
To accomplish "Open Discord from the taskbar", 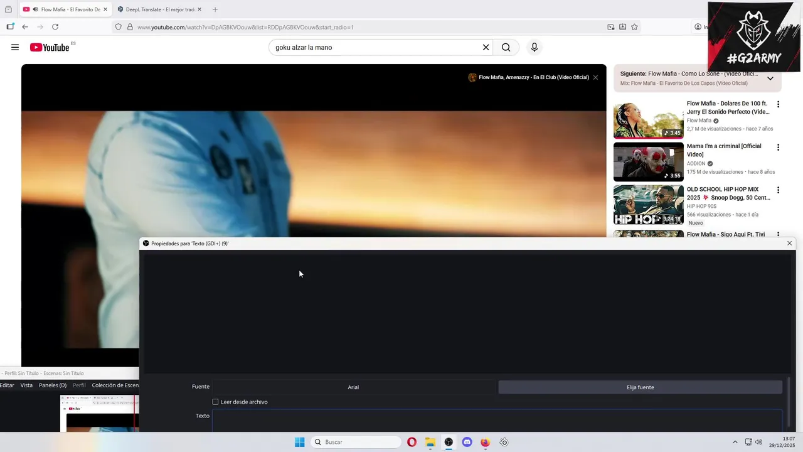I will pyautogui.click(x=467, y=442).
